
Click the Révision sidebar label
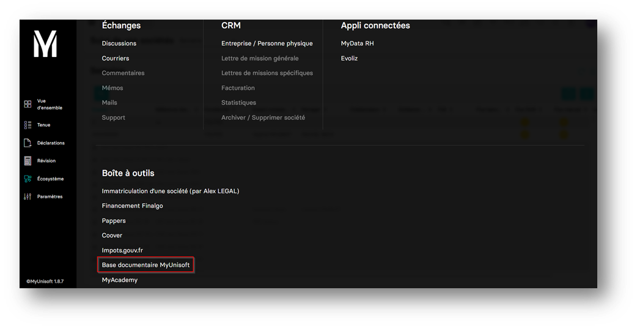[46, 161]
